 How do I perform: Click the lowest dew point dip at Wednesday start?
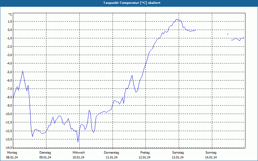(78, 142)
